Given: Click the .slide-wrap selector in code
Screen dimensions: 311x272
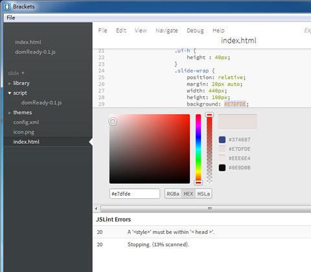Looking at the screenshot, I should click(192, 71).
